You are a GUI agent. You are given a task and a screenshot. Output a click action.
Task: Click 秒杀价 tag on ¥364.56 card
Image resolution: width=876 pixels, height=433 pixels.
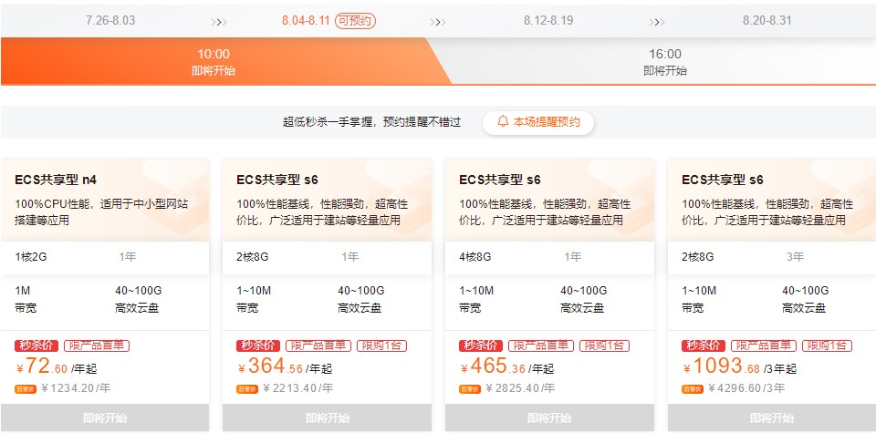click(x=258, y=346)
